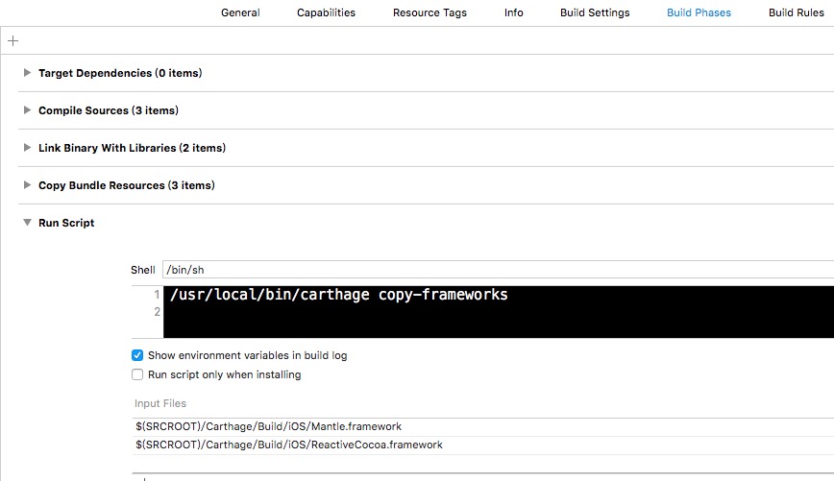Expand Target Dependencies section
The height and width of the screenshot is (481, 834).
(x=28, y=73)
